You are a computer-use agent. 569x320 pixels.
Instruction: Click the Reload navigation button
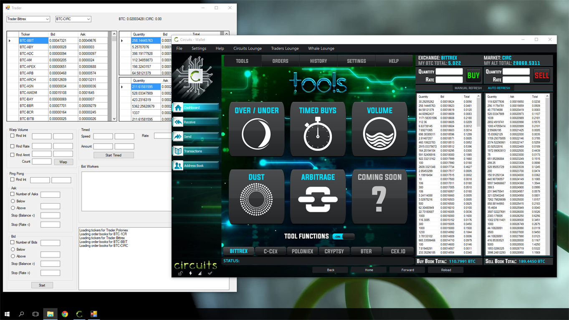coord(446,270)
